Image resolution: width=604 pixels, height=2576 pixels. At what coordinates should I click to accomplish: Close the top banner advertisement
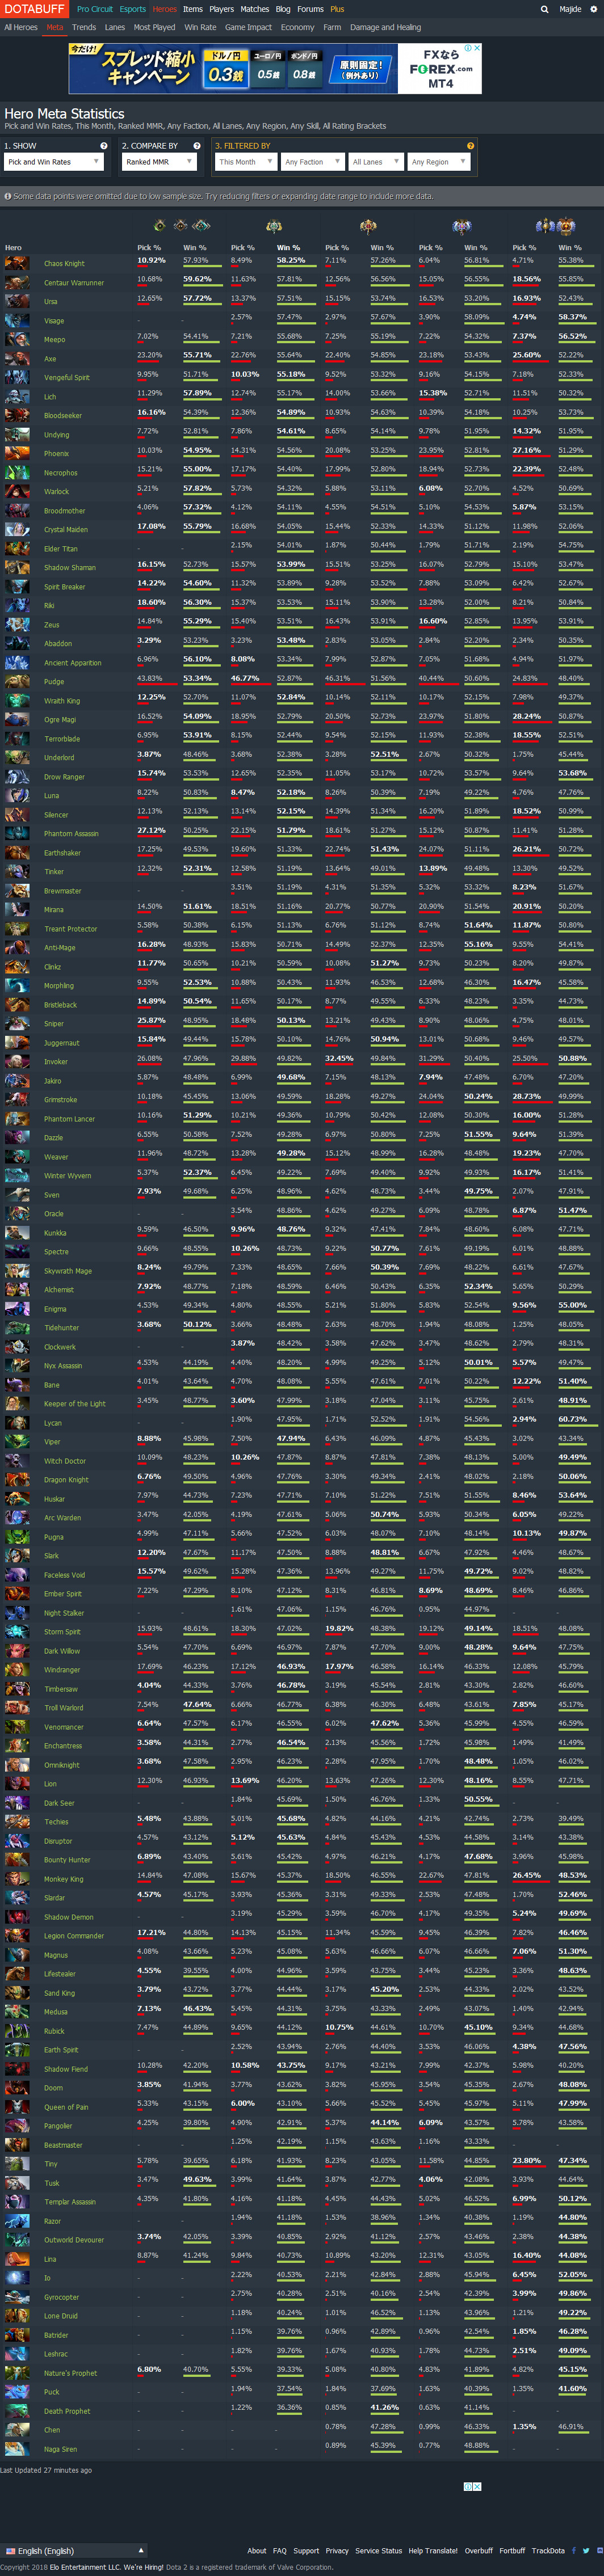[477, 47]
